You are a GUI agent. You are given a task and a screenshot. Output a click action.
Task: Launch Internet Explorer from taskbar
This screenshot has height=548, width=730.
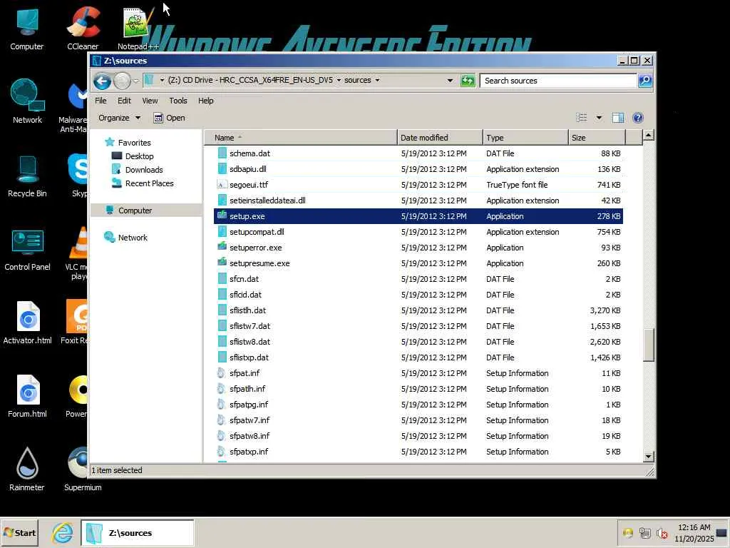coord(63,532)
